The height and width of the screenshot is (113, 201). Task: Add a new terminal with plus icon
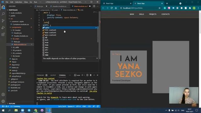[x=82, y=75]
